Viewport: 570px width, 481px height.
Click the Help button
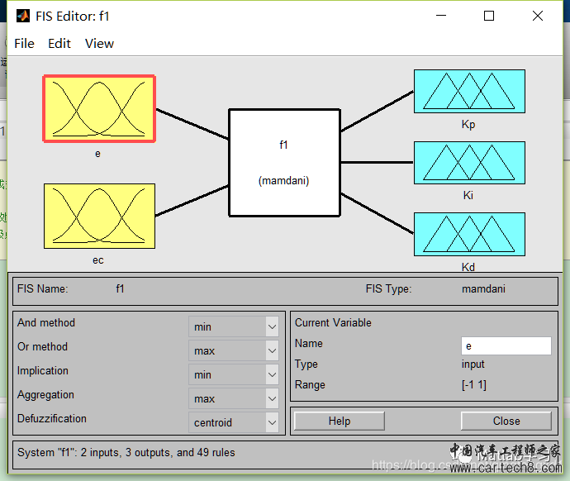pyautogui.click(x=340, y=421)
